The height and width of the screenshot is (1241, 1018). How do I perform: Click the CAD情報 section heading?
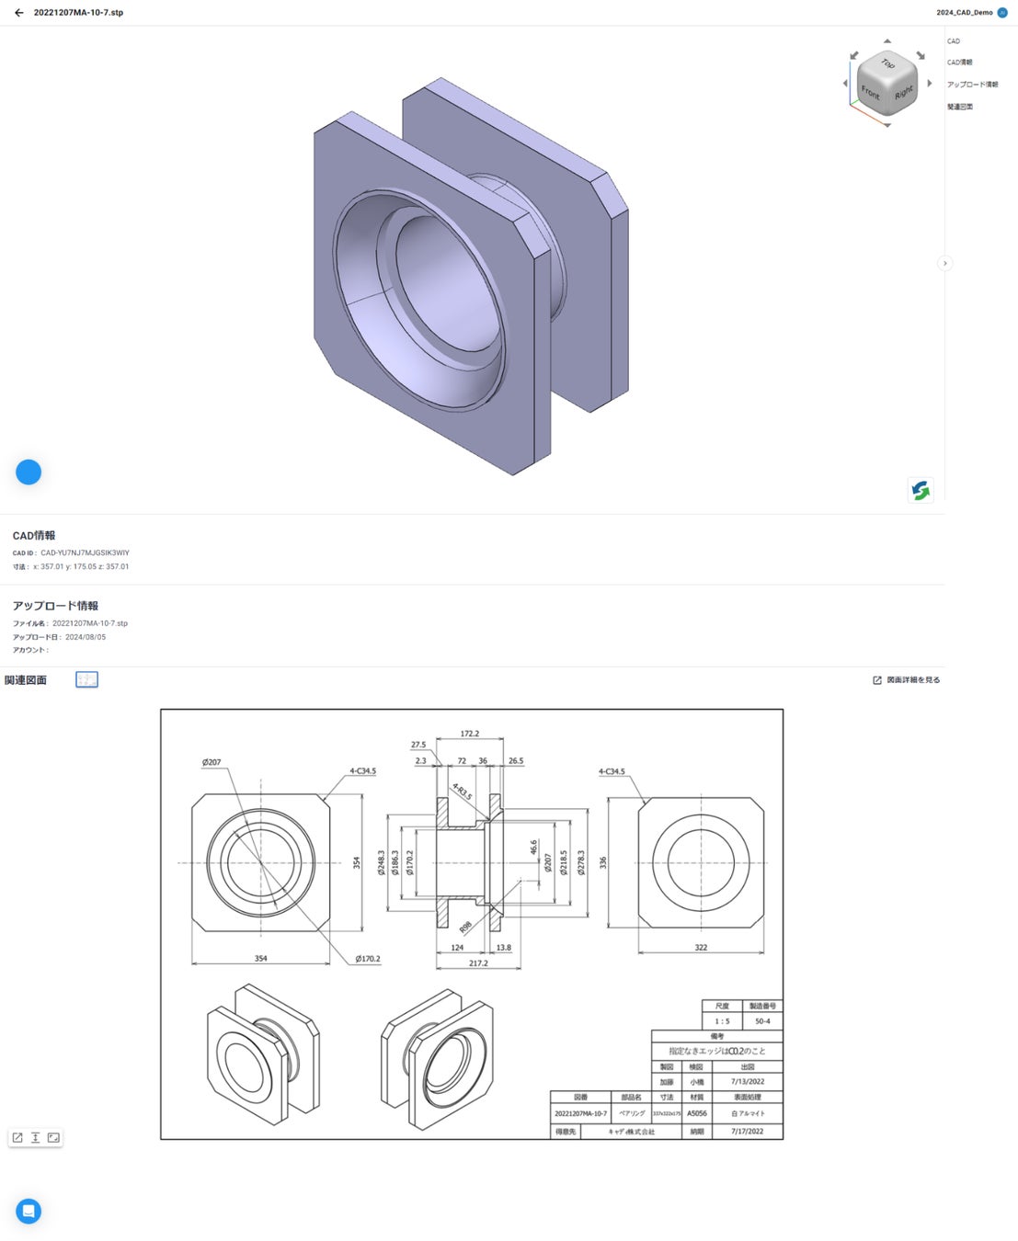34,536
